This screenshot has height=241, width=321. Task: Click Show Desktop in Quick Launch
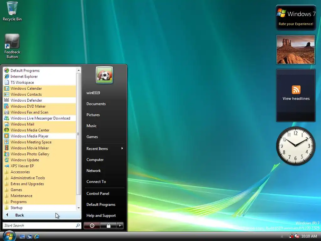22,236
